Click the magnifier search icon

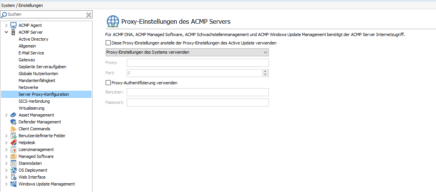[x=4, y=15]
